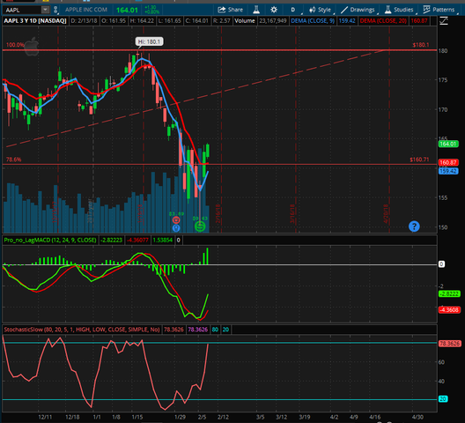Click the 0 zero-line tag on MACD axis
The height and width of the screenshot is (423, 465).
441,263
